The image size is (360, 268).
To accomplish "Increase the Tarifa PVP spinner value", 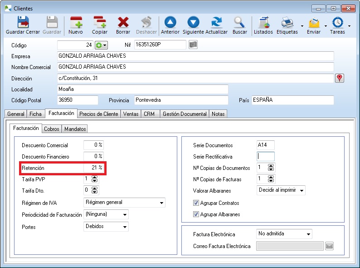I will tap(94, 178).
